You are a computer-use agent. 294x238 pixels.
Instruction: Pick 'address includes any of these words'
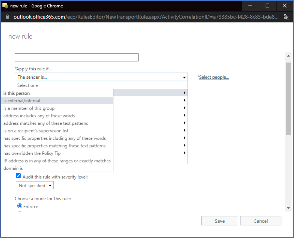(x=39, y=116)
